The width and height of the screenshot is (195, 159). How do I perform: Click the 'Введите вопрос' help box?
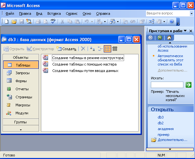[x=168, y=13]
